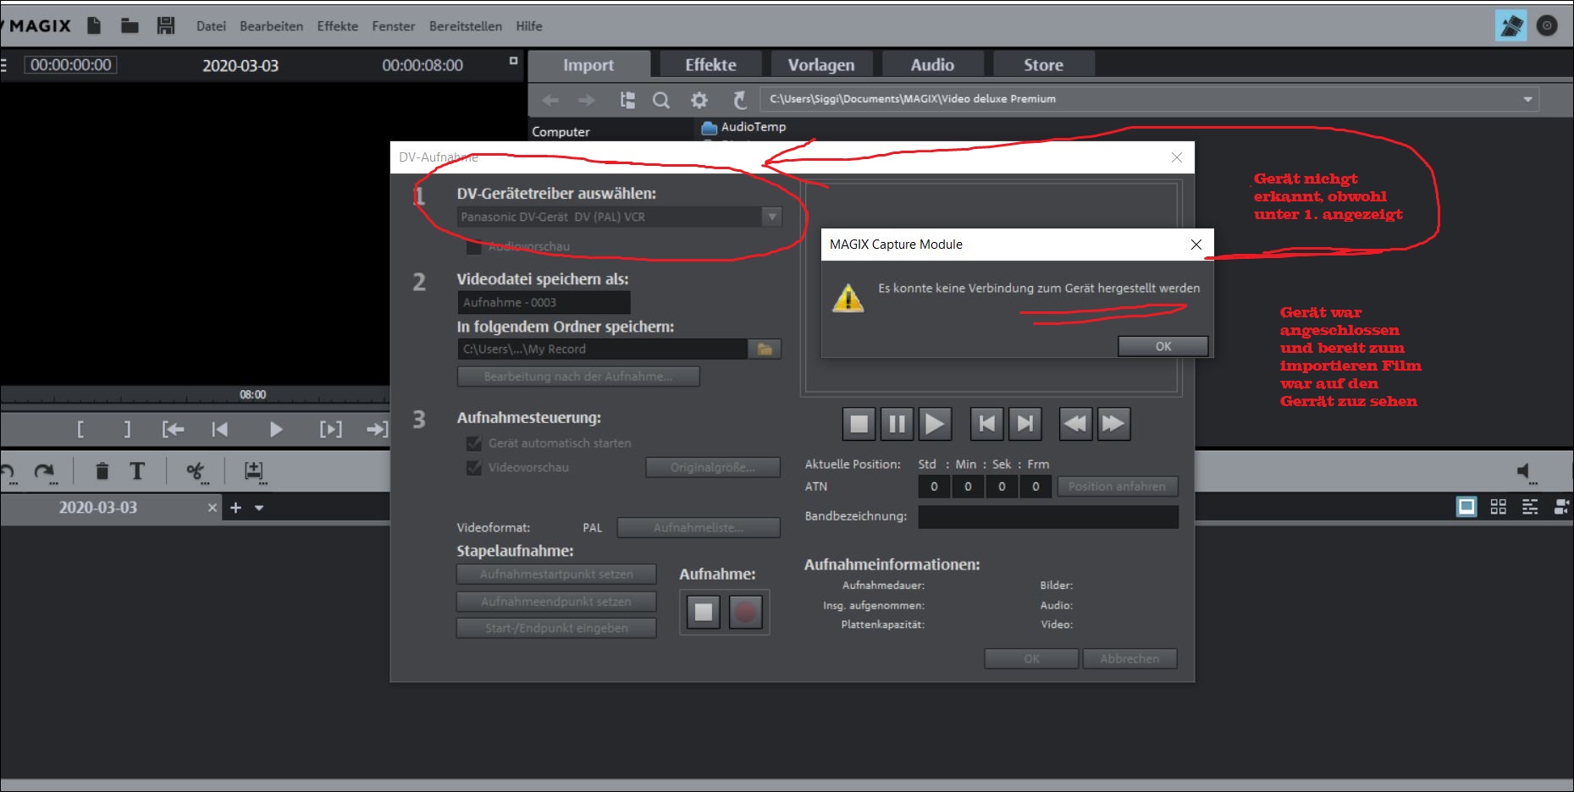Screen dimensions: 1574x792
Task: Click the insert mode icon in the timeline toolbar
Action: 253,471
